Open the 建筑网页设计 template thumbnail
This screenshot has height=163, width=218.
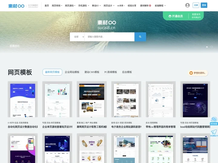coord(92,99)
